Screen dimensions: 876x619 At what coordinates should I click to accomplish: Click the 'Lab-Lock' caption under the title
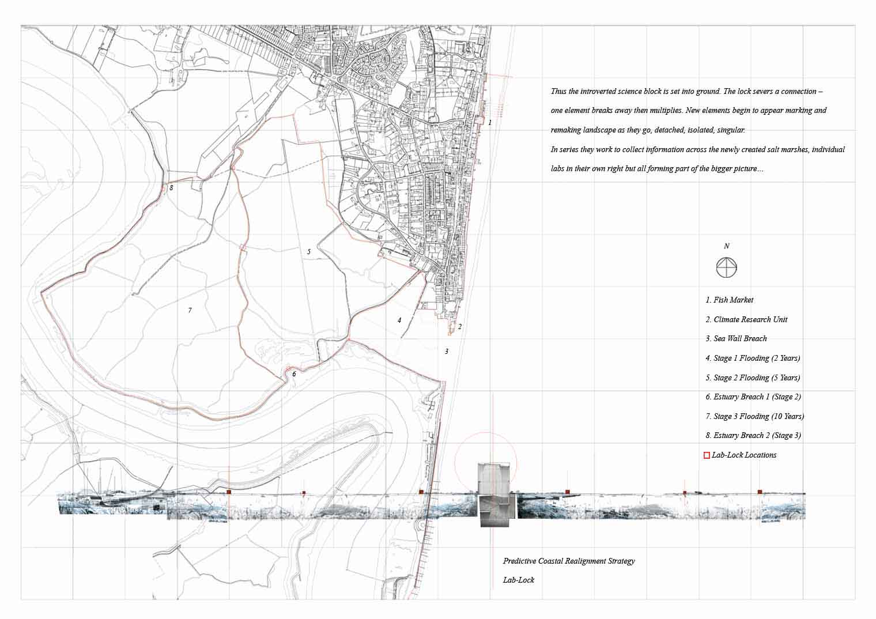518,580
